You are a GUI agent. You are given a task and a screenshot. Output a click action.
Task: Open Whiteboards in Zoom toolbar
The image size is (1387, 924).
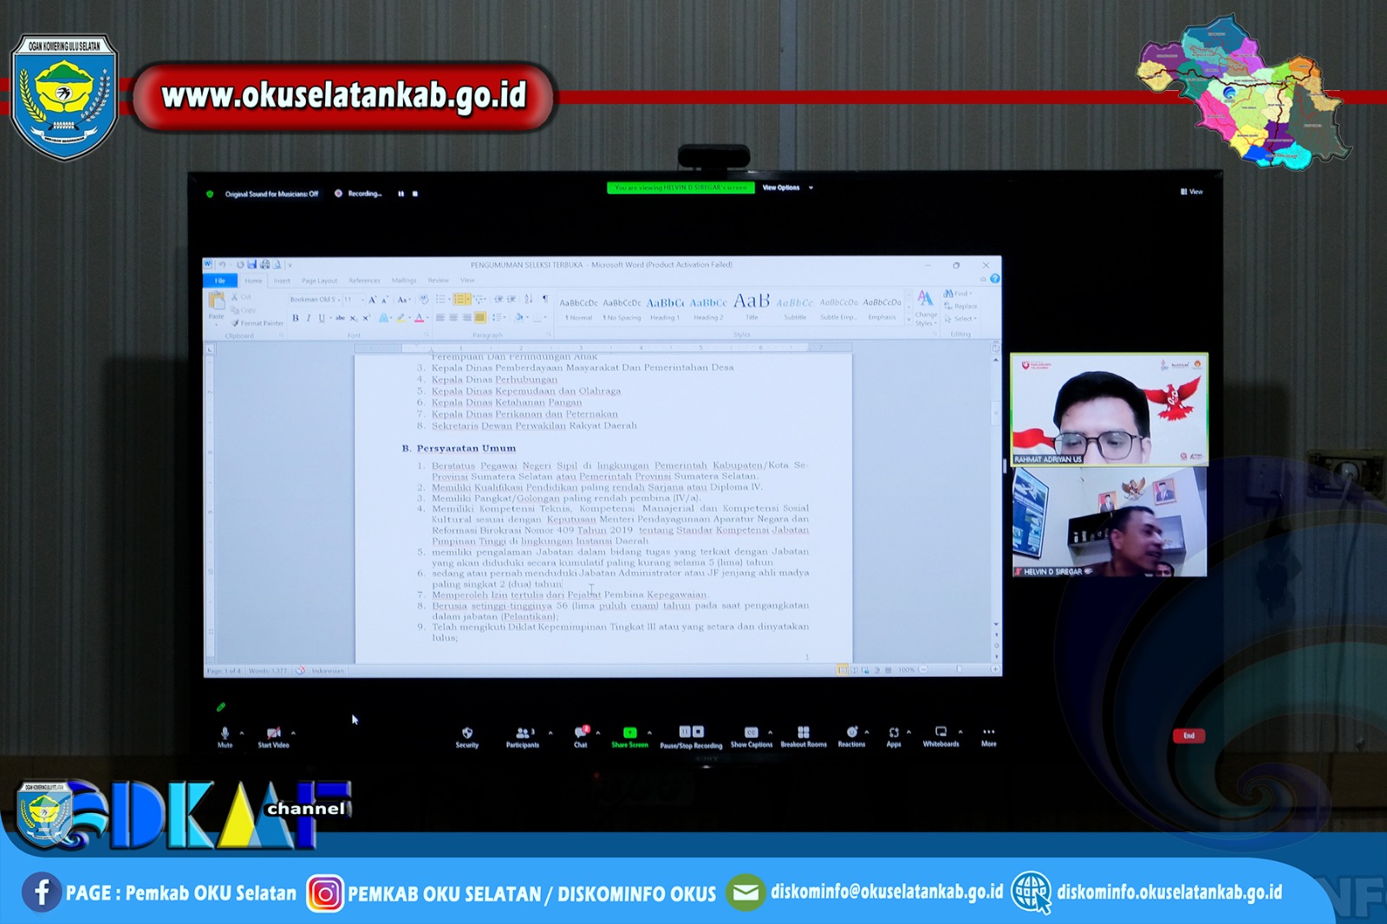(941, 733)
